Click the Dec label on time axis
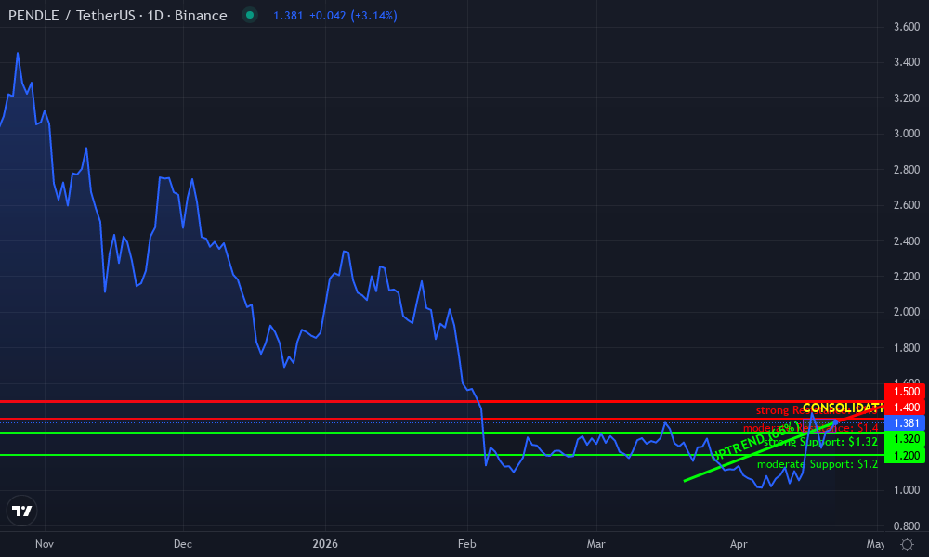Viewport: 929px width, 557px height. [182, 543]
